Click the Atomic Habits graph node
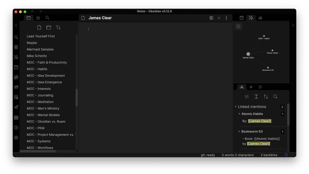This screenshot has height=174, width=309. (272, 51)
